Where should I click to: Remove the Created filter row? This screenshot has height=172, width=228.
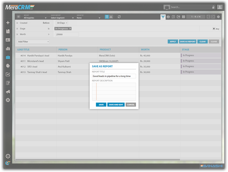pos(17,23)
